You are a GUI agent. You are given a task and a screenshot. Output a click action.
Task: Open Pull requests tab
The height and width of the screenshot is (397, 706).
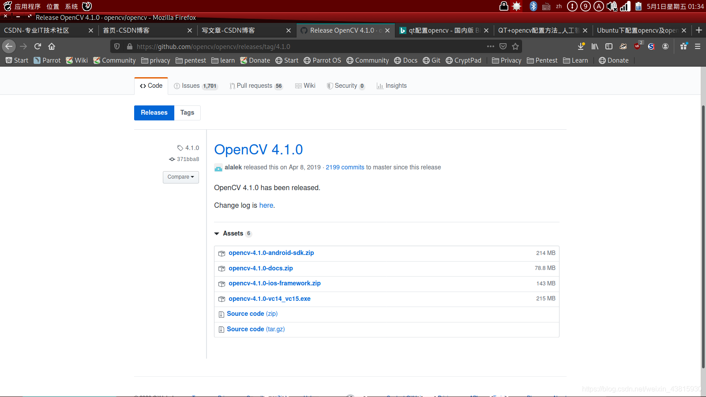click(256, 86)
